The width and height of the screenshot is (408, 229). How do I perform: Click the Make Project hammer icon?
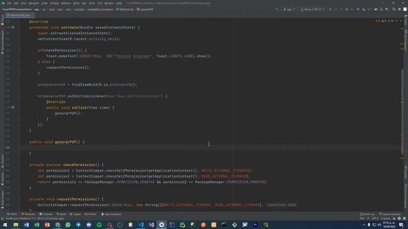click(x=277, y=9)
